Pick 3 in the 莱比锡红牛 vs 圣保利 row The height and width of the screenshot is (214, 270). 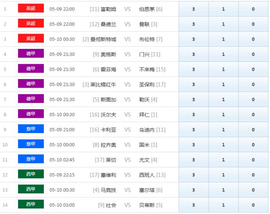tap(194, 85)
